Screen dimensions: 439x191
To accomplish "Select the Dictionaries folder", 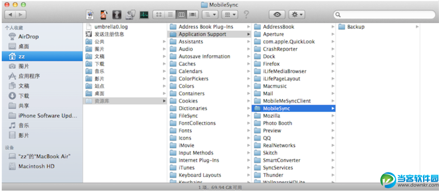I will point(210,108).
